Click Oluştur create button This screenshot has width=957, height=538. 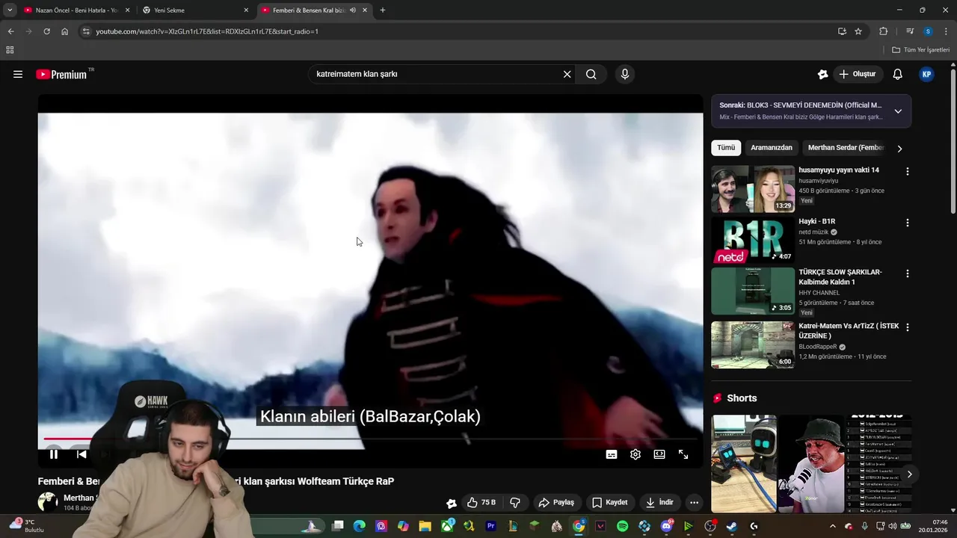(x=857, y=74)
